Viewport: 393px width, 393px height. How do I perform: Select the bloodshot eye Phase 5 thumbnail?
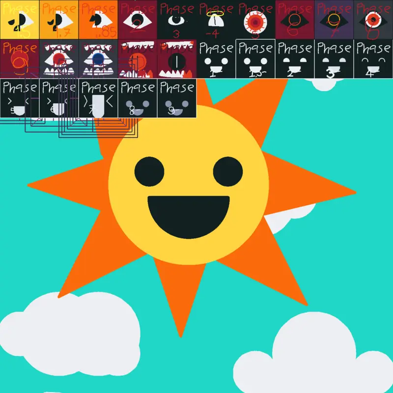(255, 20)
